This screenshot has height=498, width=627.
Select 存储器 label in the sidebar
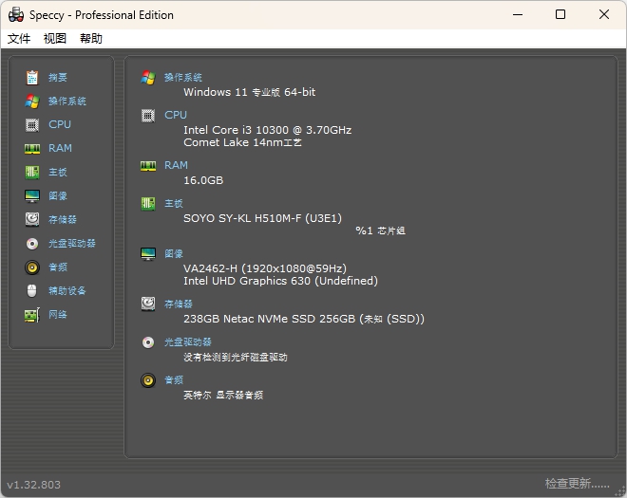click(x=63, y=219)
